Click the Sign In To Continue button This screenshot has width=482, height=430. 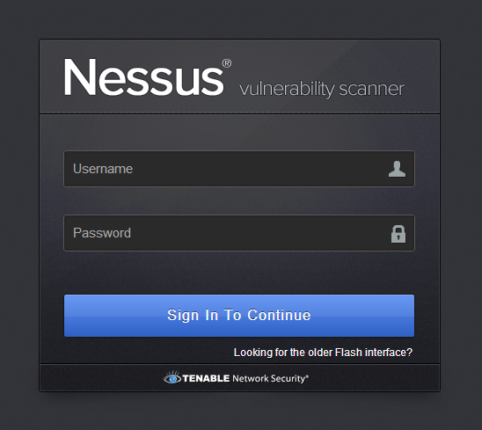pyautogui.click(x=239, y=316)
